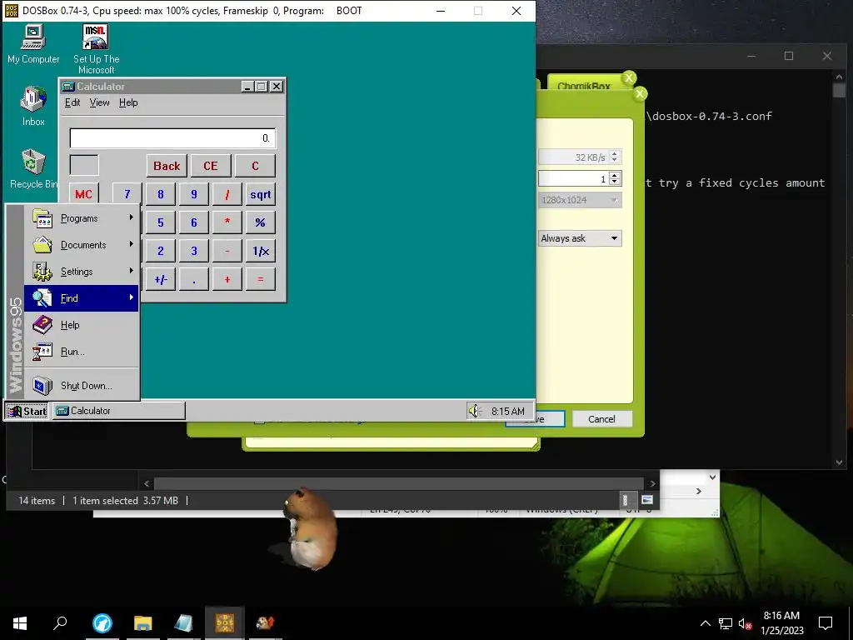Open the notepad-like app in taskbar
Viewport: 853px width, 640px height.
[183, 622]
